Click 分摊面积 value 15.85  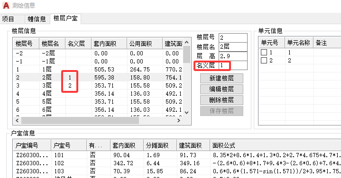[155, 171]
